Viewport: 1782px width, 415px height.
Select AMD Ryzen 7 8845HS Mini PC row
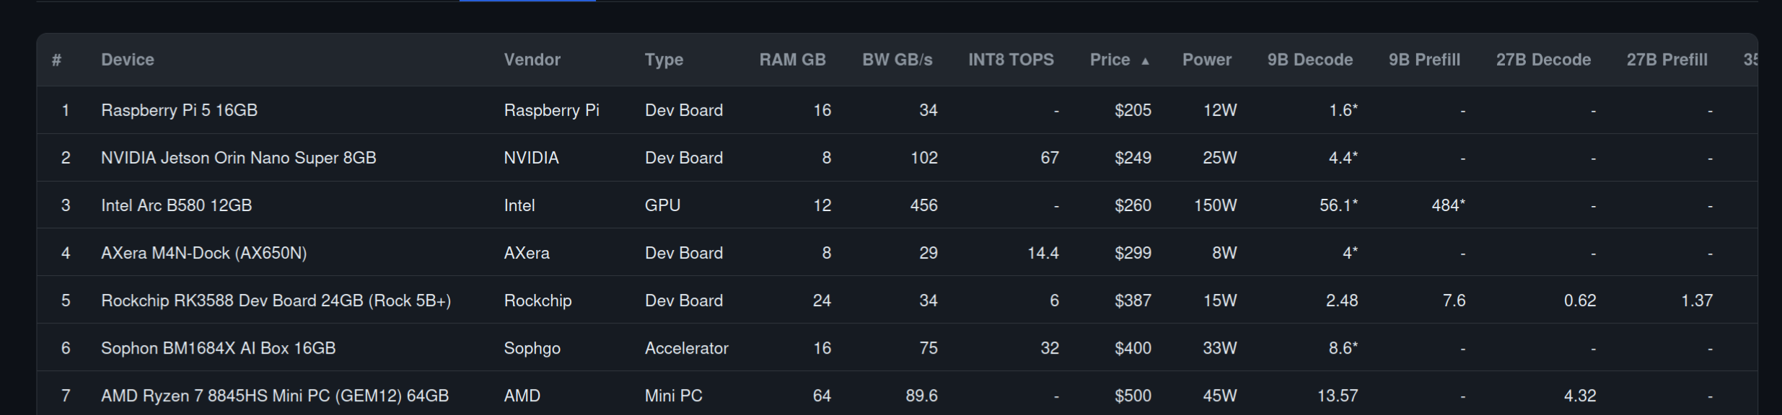coord(274,396)
